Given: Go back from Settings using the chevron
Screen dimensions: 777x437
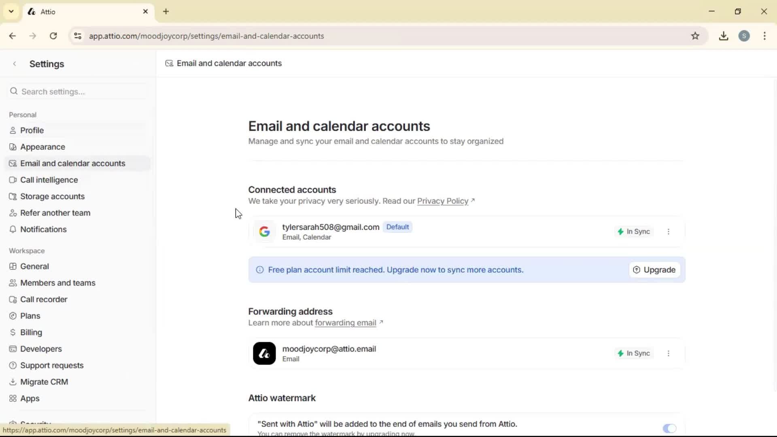Looking at the screenshot, I should (x=15, y=64).
